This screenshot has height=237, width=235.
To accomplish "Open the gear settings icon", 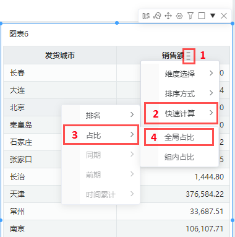I will (179, 16).
